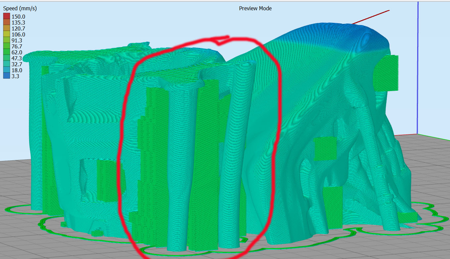
Task: Click the Speed (mm/s) legend title
Action: tap(20, 9)
